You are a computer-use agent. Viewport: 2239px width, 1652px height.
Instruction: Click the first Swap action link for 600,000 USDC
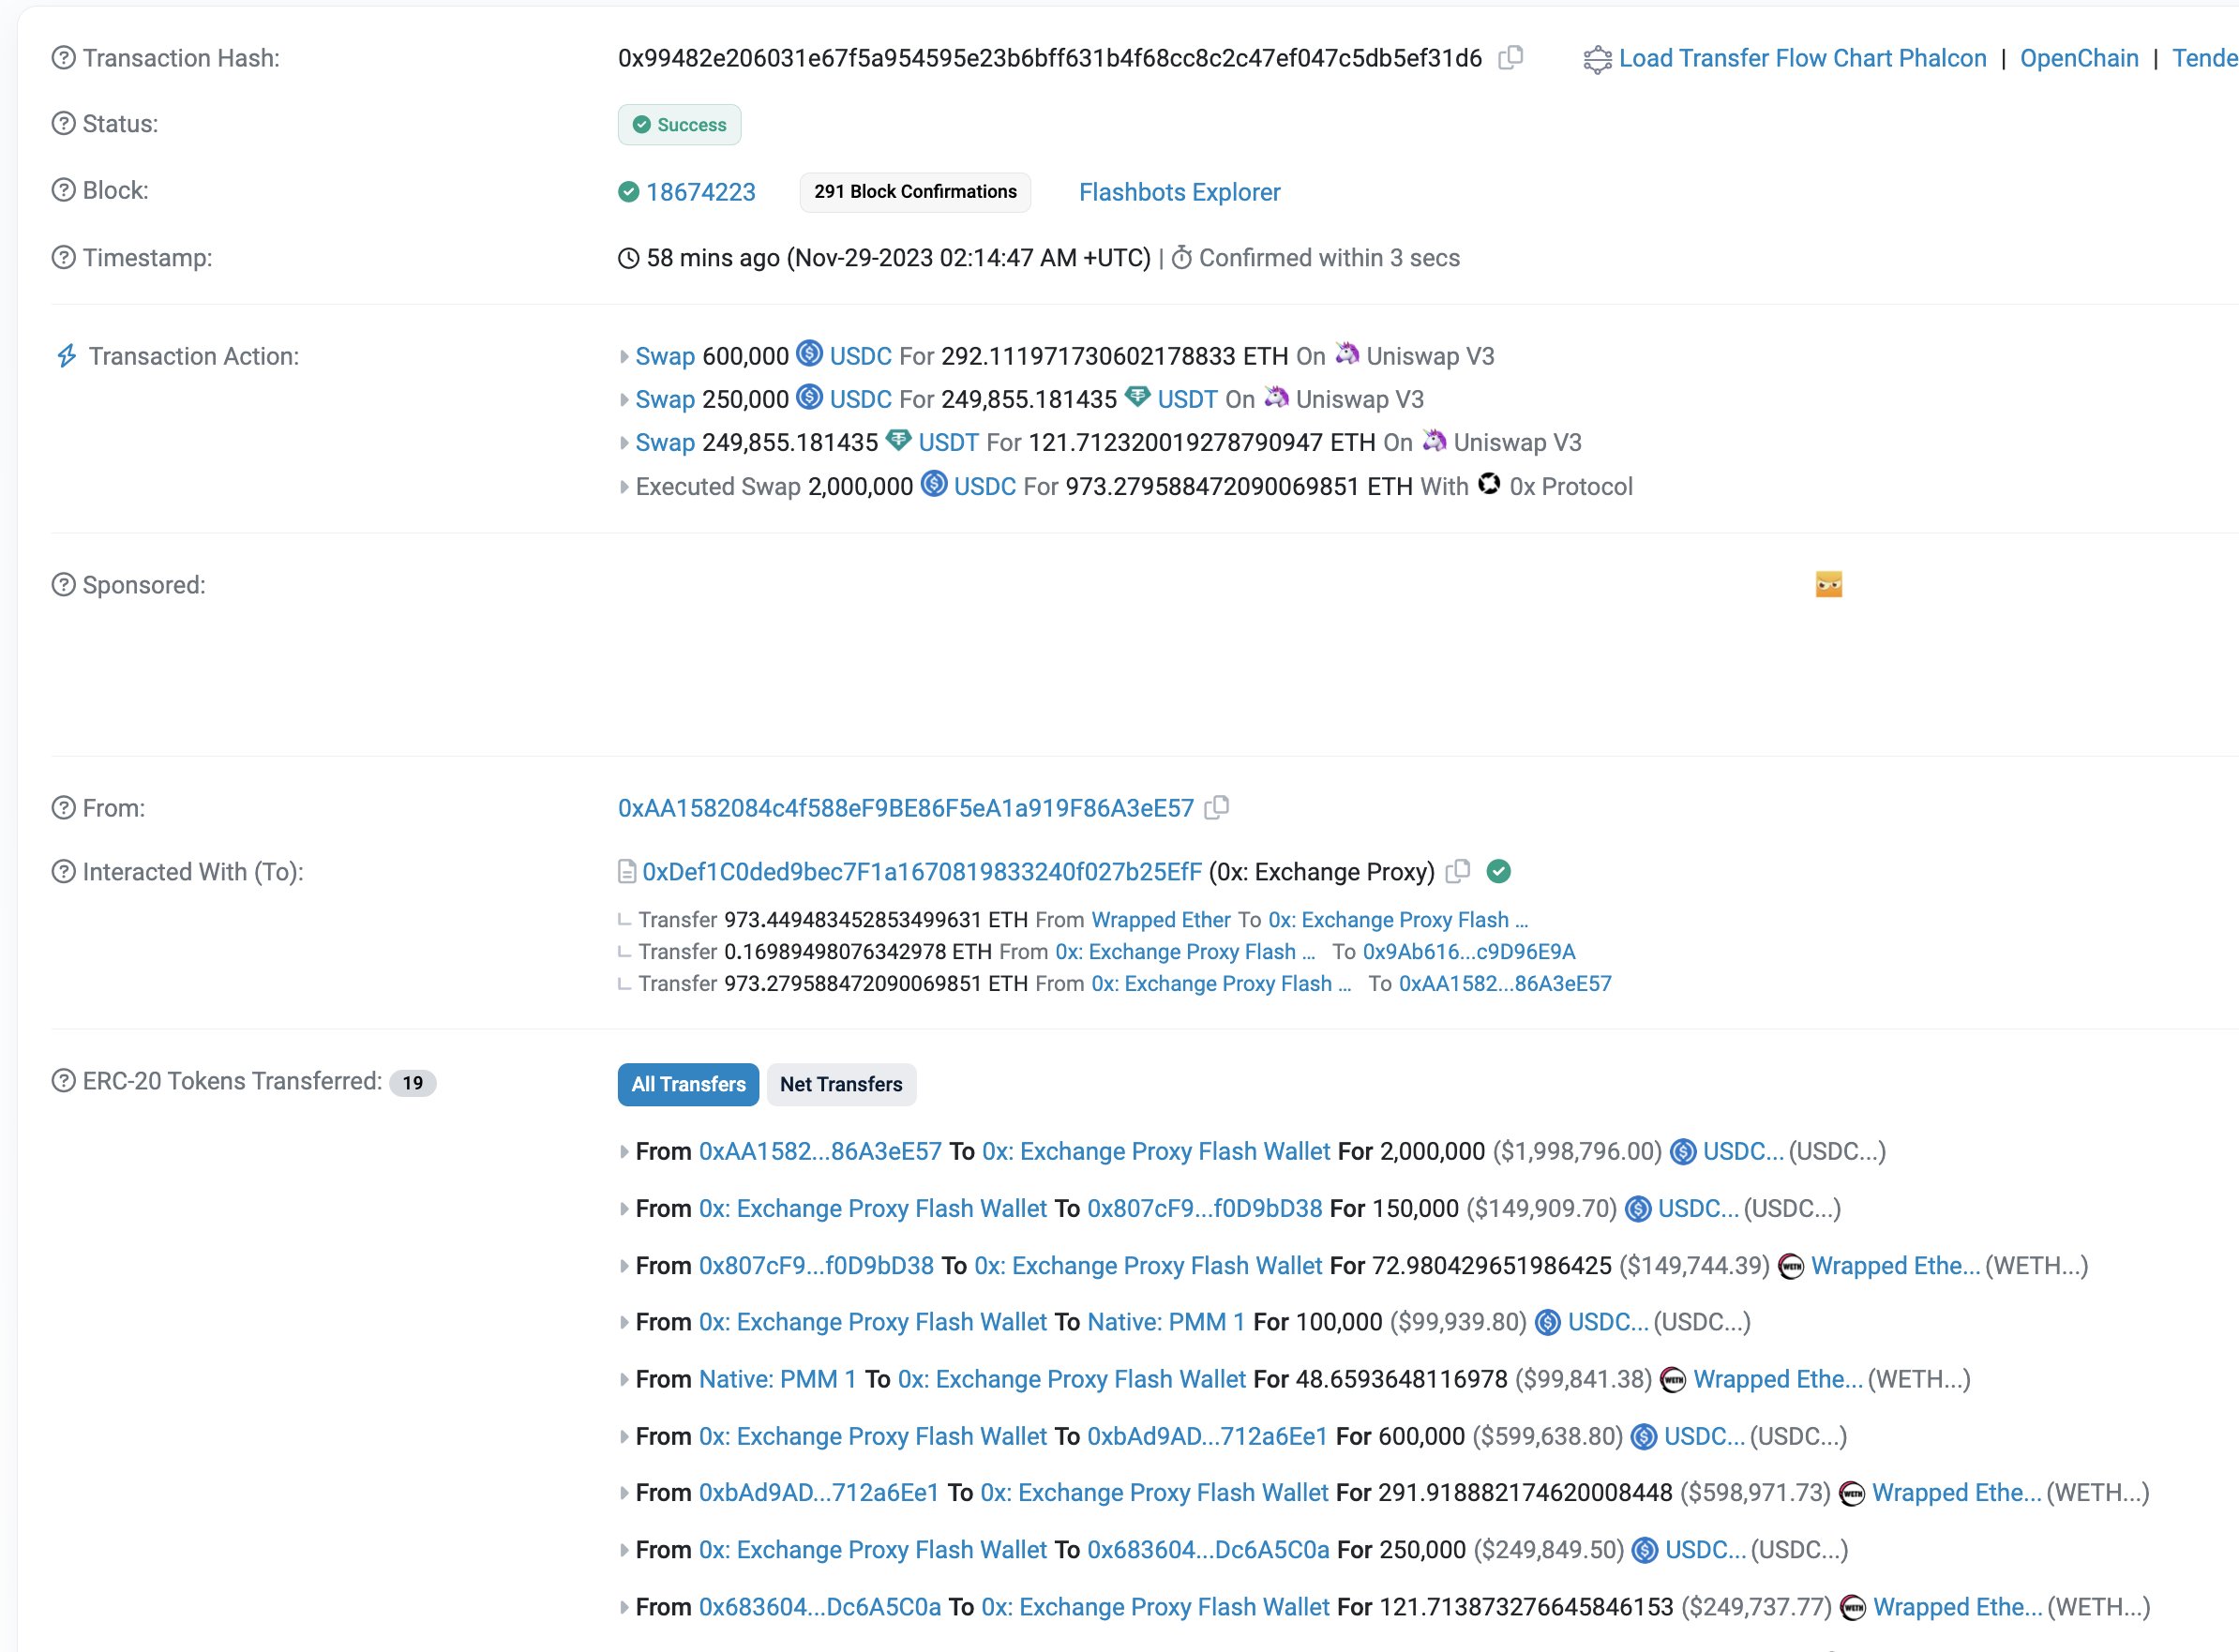click(665, 357)
